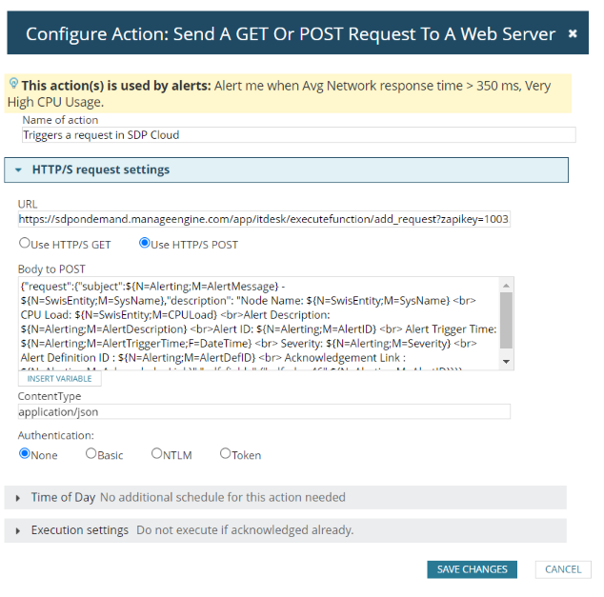Viewport: 604px width, 597px height.
Task: Click the Insert Variable button
Action: click(x=60, y=379)
